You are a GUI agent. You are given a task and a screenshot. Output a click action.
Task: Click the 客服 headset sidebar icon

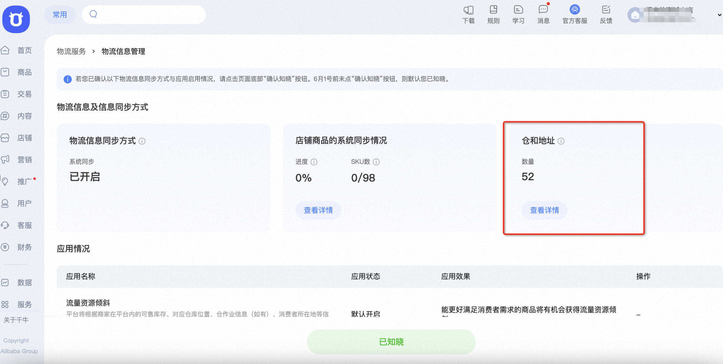(5, 225)
